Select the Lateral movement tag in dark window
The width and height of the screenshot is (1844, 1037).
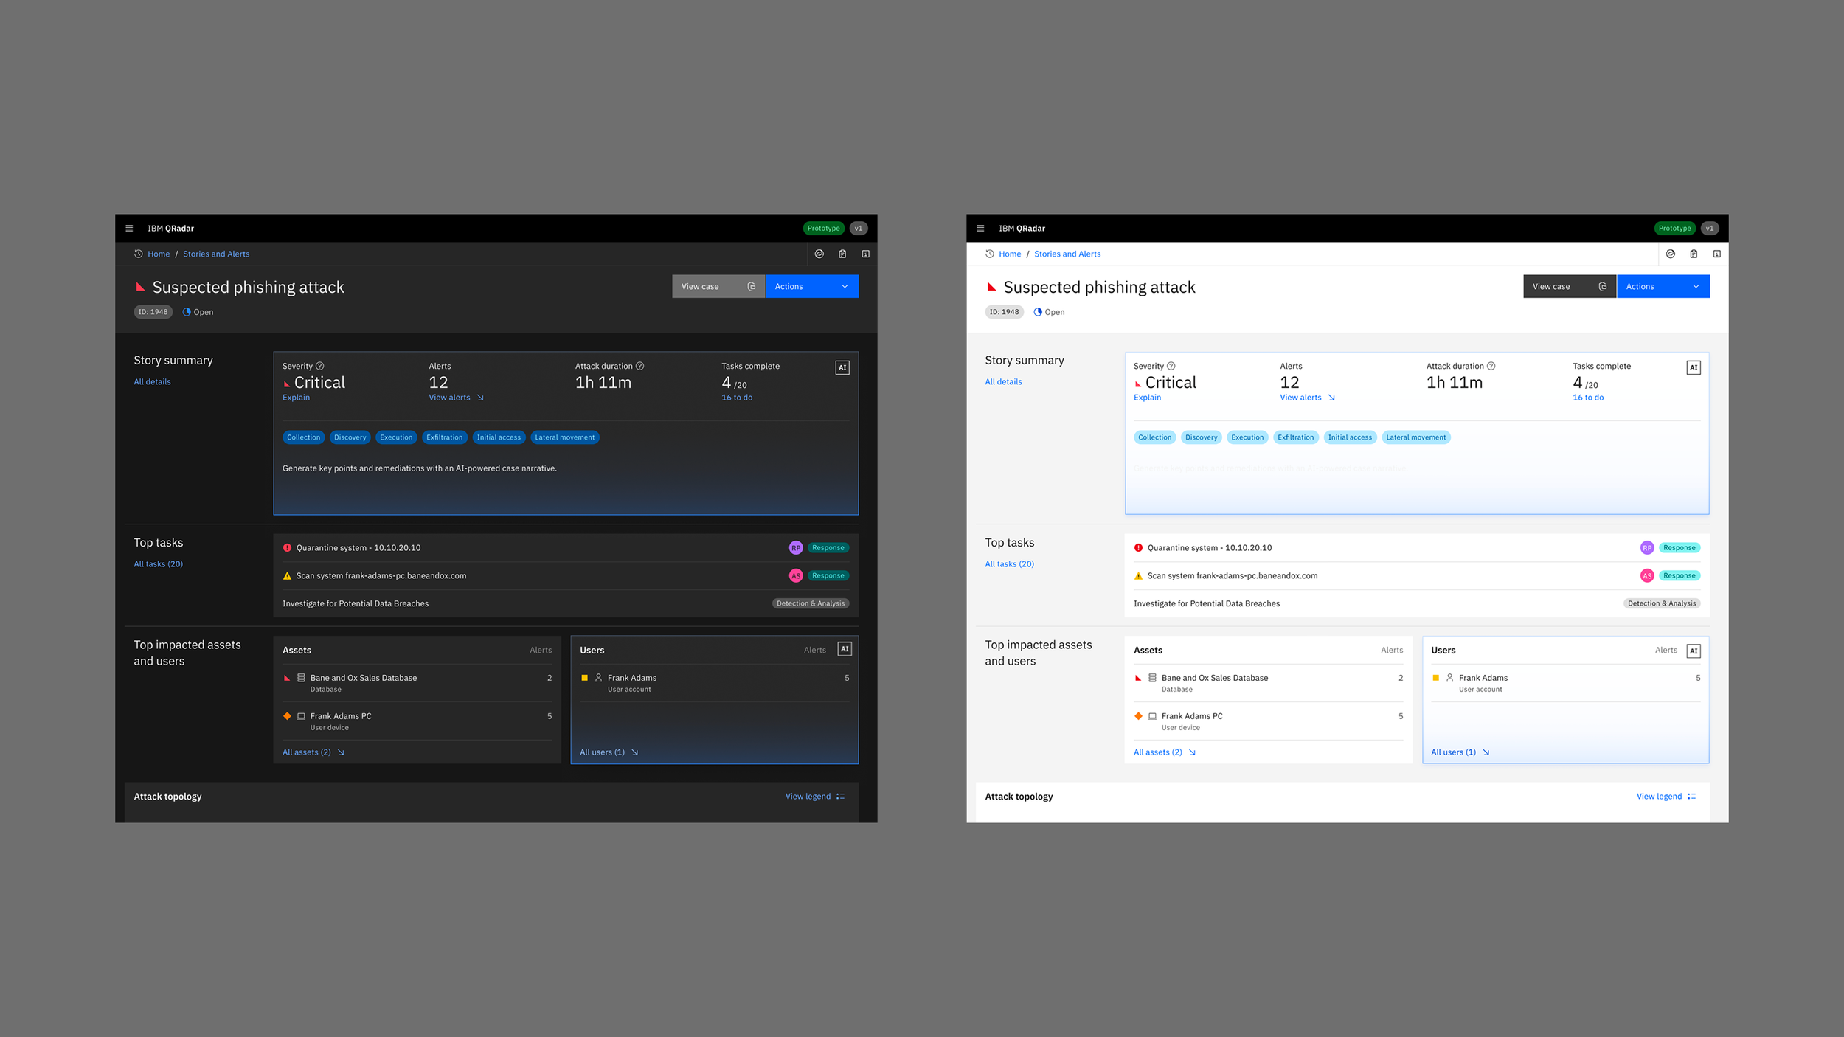(x=565, y=437)
